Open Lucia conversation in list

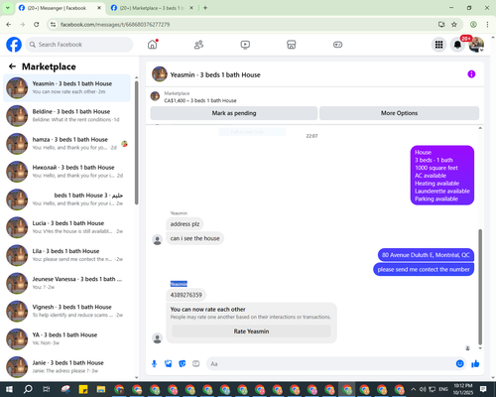click(66, 227)
